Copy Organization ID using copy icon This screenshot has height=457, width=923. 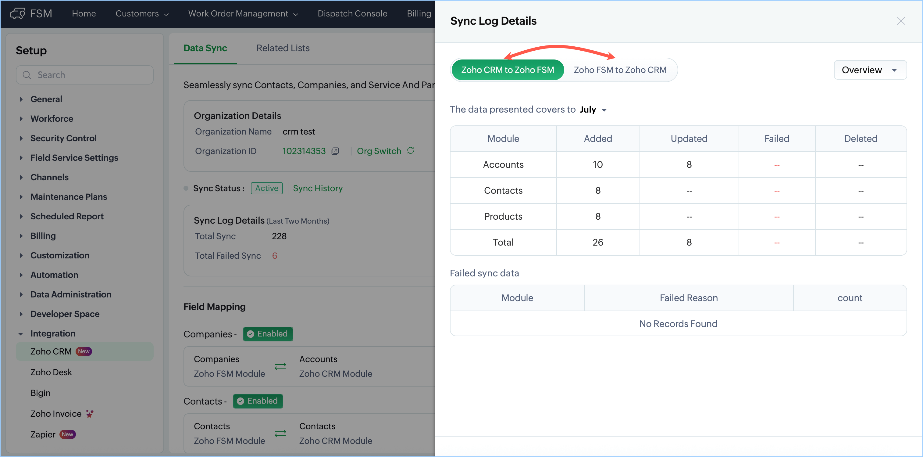coord(335,151)
